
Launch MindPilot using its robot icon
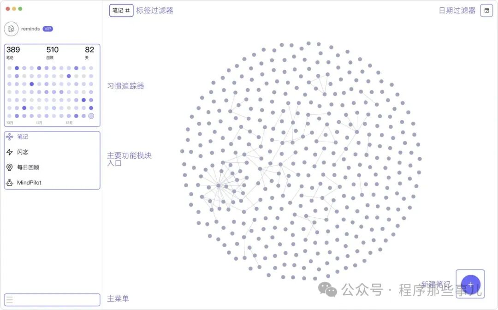tap(10, 182)
